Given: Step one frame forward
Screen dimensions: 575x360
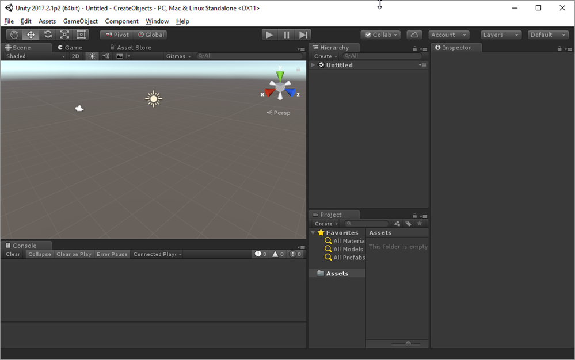Looking at the screenshot, I should tap(303, 35).
